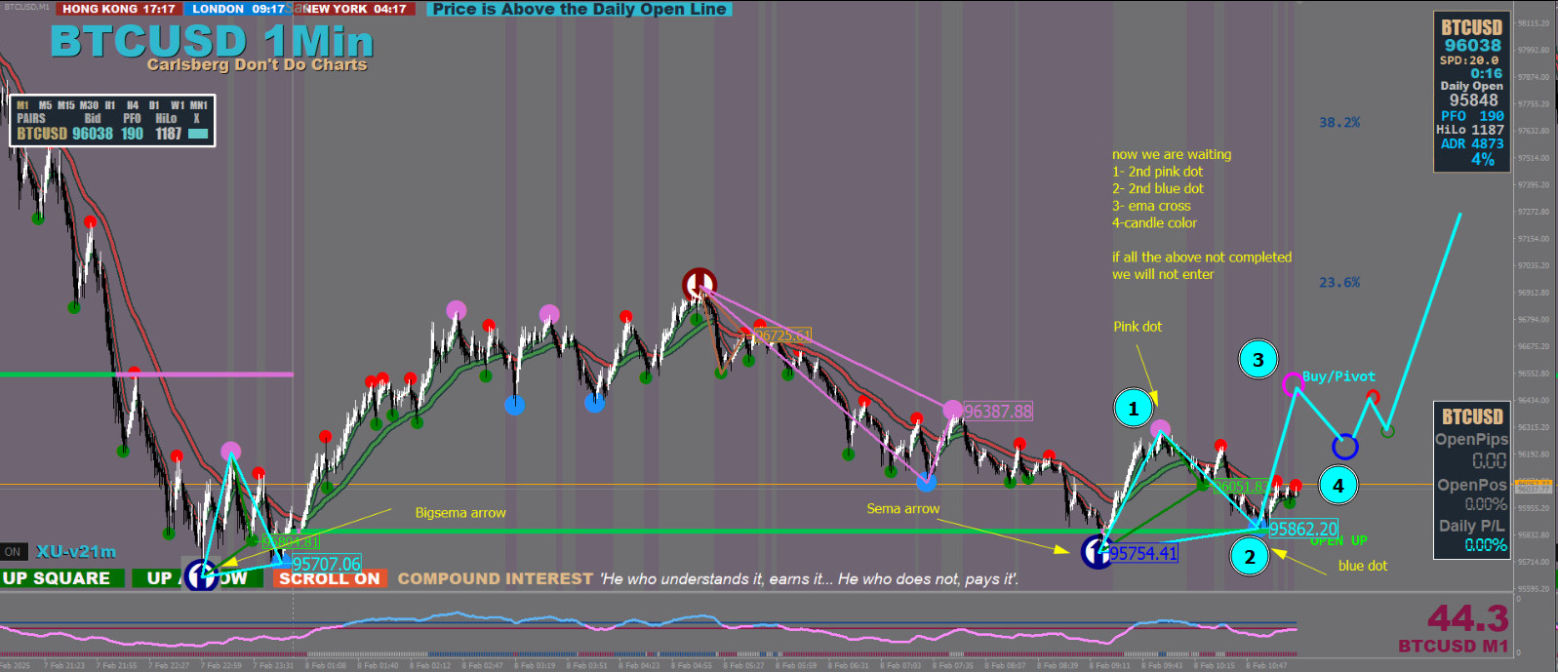Select the 96725.61 orange price label

[x=782, y=336]
